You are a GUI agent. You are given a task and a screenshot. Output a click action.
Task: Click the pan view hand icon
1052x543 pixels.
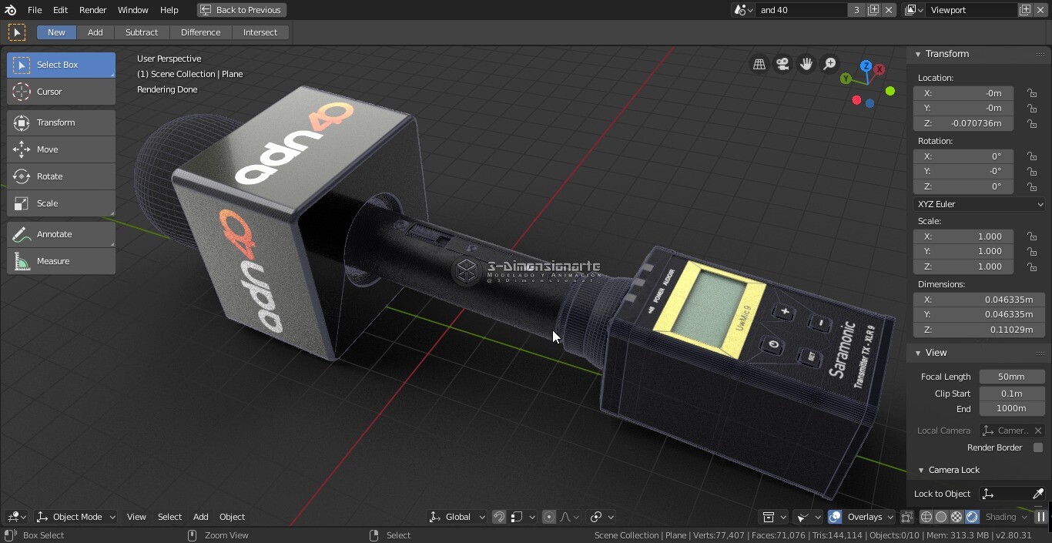(x=806, y=64)
